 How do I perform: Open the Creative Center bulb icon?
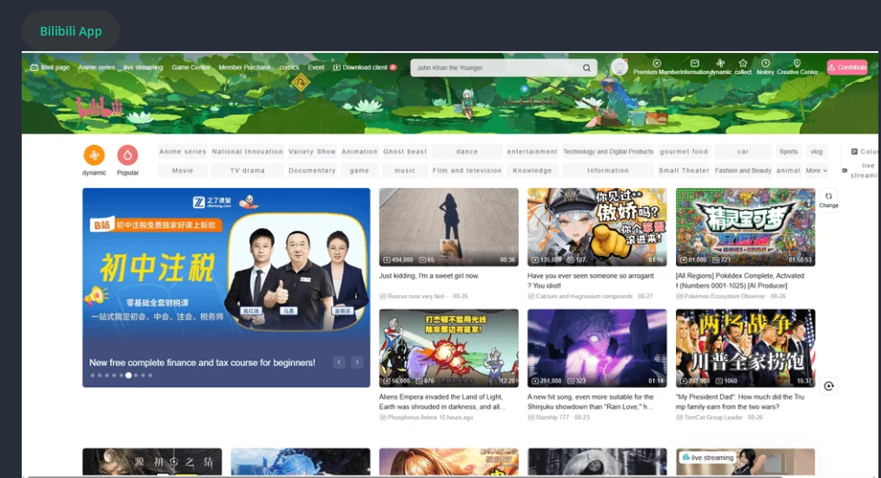[797, 63]
